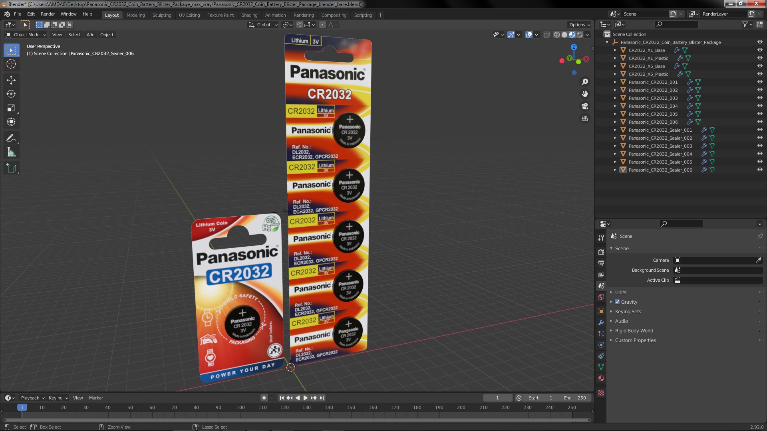Open the File menu
The image size is (767, 431).
(x=18, y=14)
